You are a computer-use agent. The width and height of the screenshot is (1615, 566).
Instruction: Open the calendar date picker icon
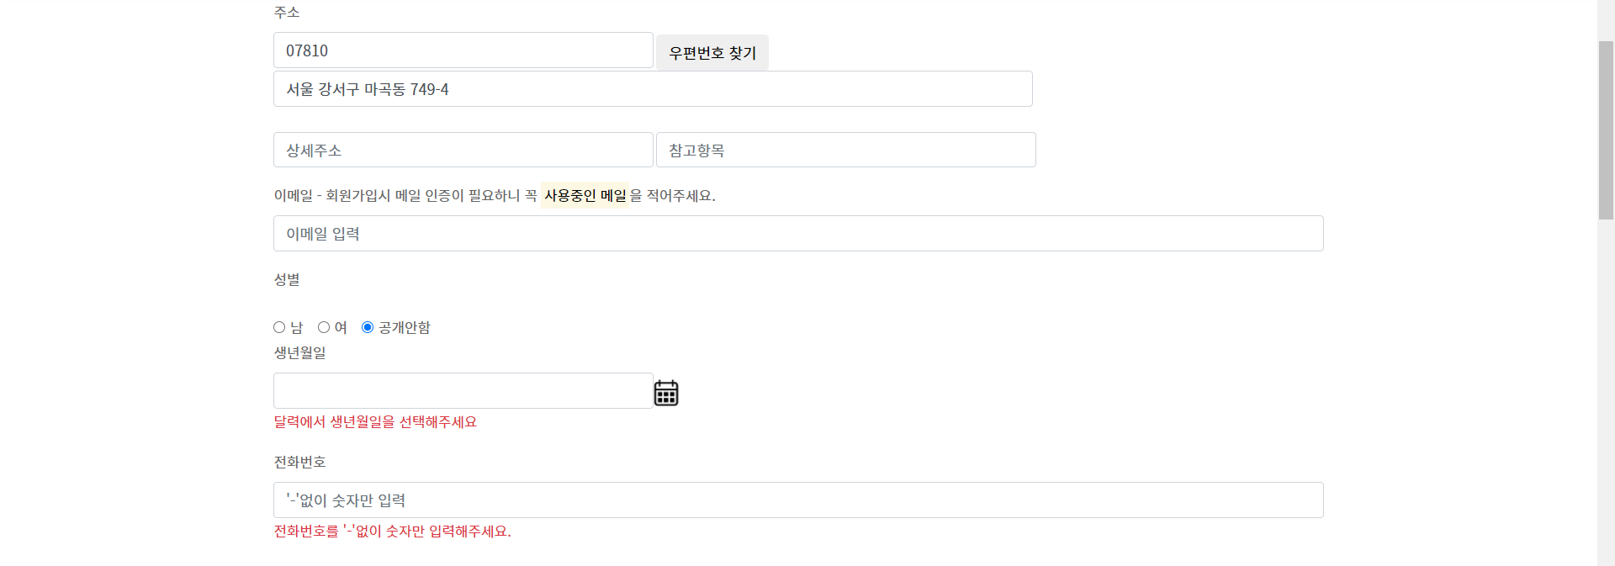tap(665, 392)
